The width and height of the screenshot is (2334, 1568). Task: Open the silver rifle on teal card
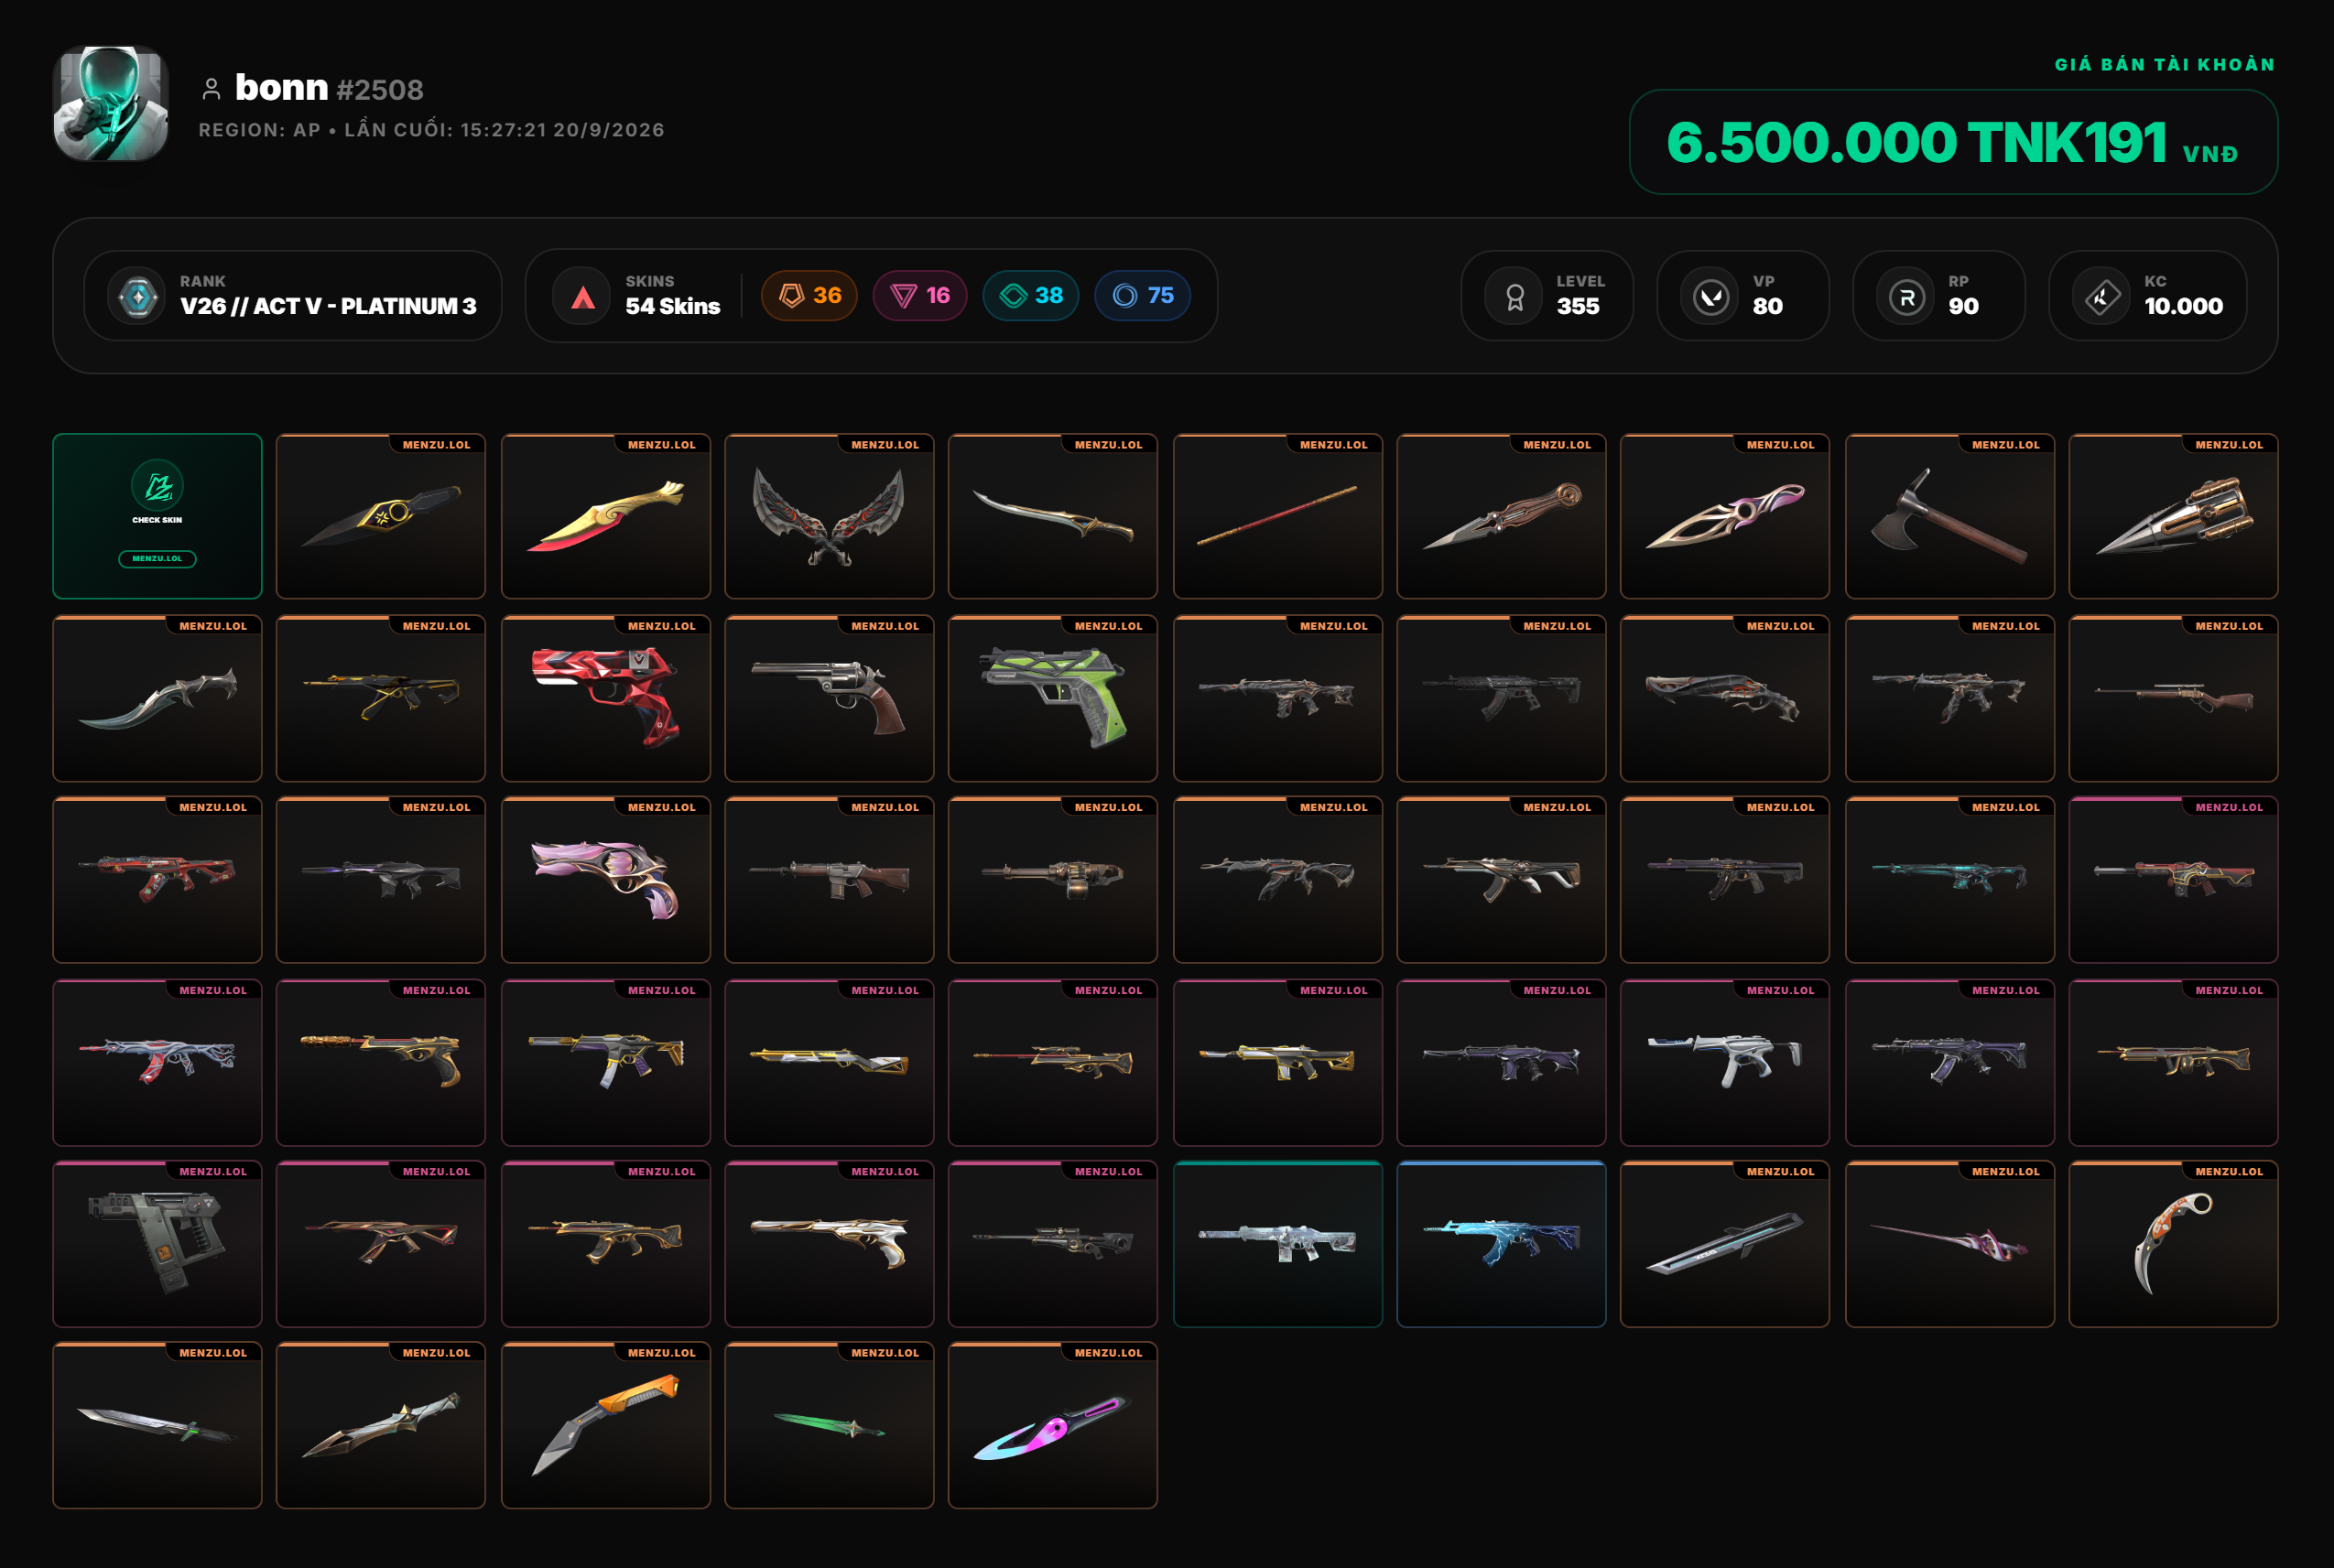click(1277, 1243)
